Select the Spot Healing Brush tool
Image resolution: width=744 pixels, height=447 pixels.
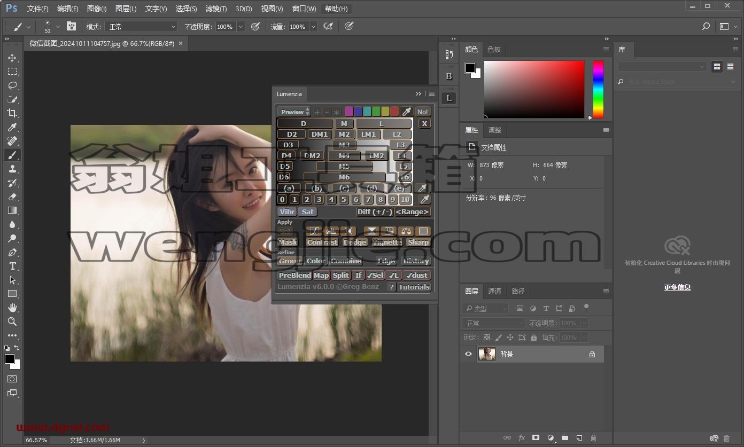[x=12, y=141]
